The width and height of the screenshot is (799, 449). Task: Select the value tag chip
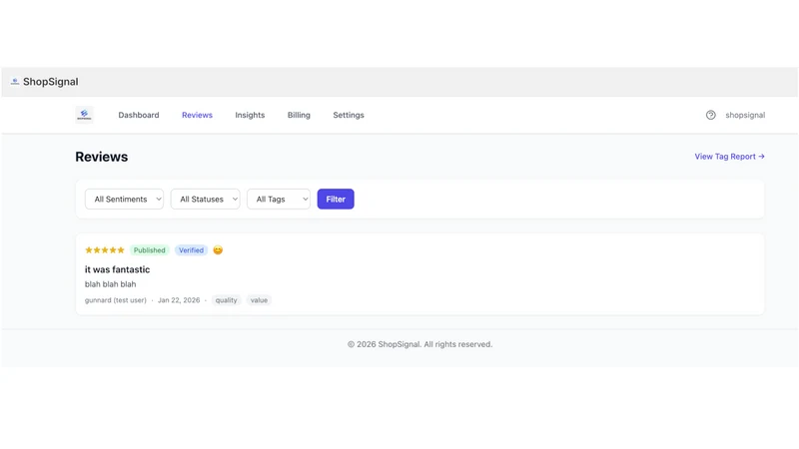(259, 300)
